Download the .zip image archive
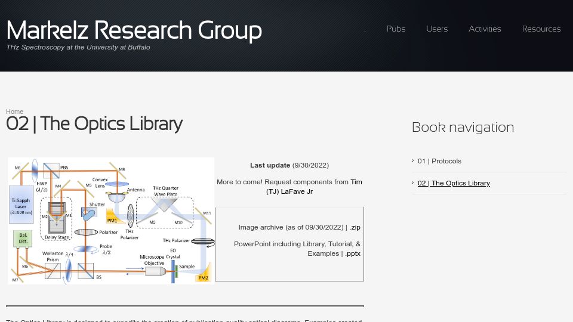The width and height of the screenshot is (573, 322). [x=355, y=227]
